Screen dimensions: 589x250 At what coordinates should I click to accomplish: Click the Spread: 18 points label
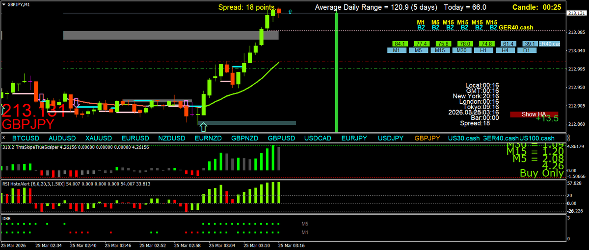246,7
